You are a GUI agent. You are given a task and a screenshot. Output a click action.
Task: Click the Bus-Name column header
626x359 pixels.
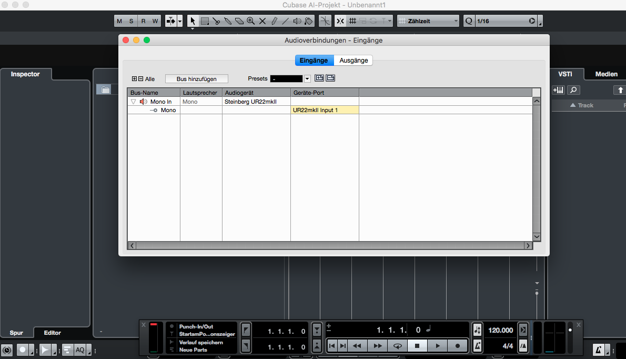154,93
